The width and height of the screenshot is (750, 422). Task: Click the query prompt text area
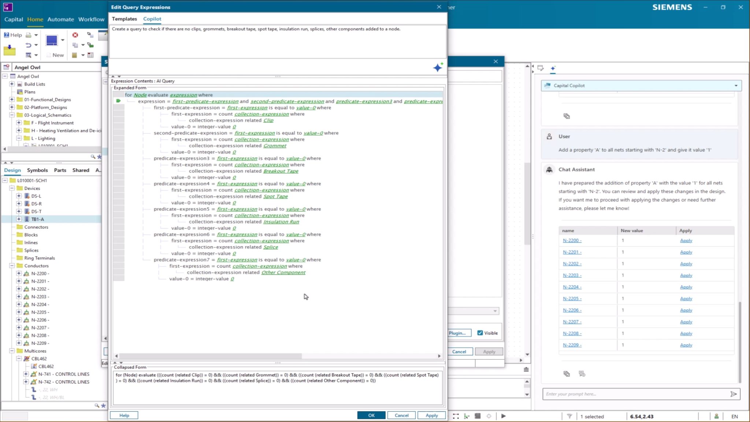278,41
